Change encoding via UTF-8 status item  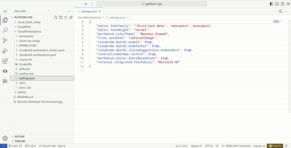(209, 146)
